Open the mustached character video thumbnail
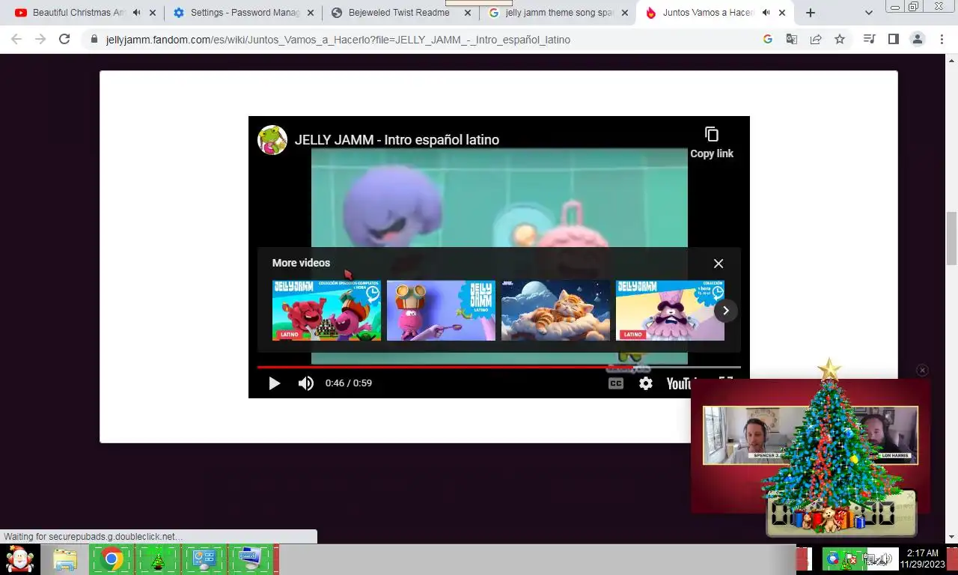 [670, 311]
